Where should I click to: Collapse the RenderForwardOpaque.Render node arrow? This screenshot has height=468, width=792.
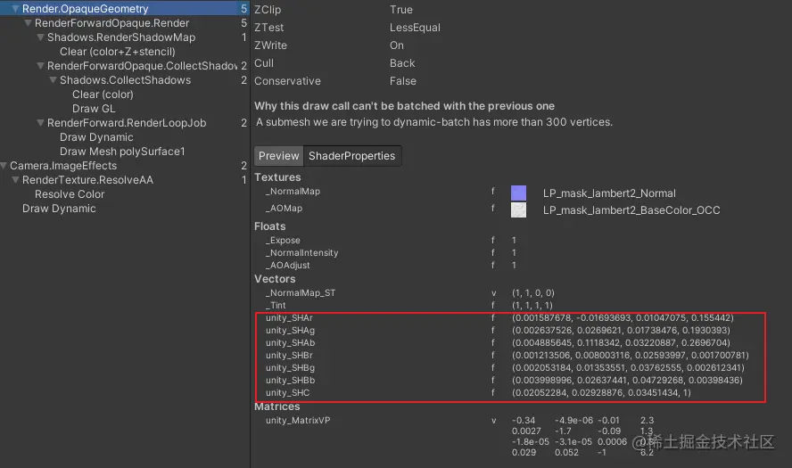click(28, 23)
